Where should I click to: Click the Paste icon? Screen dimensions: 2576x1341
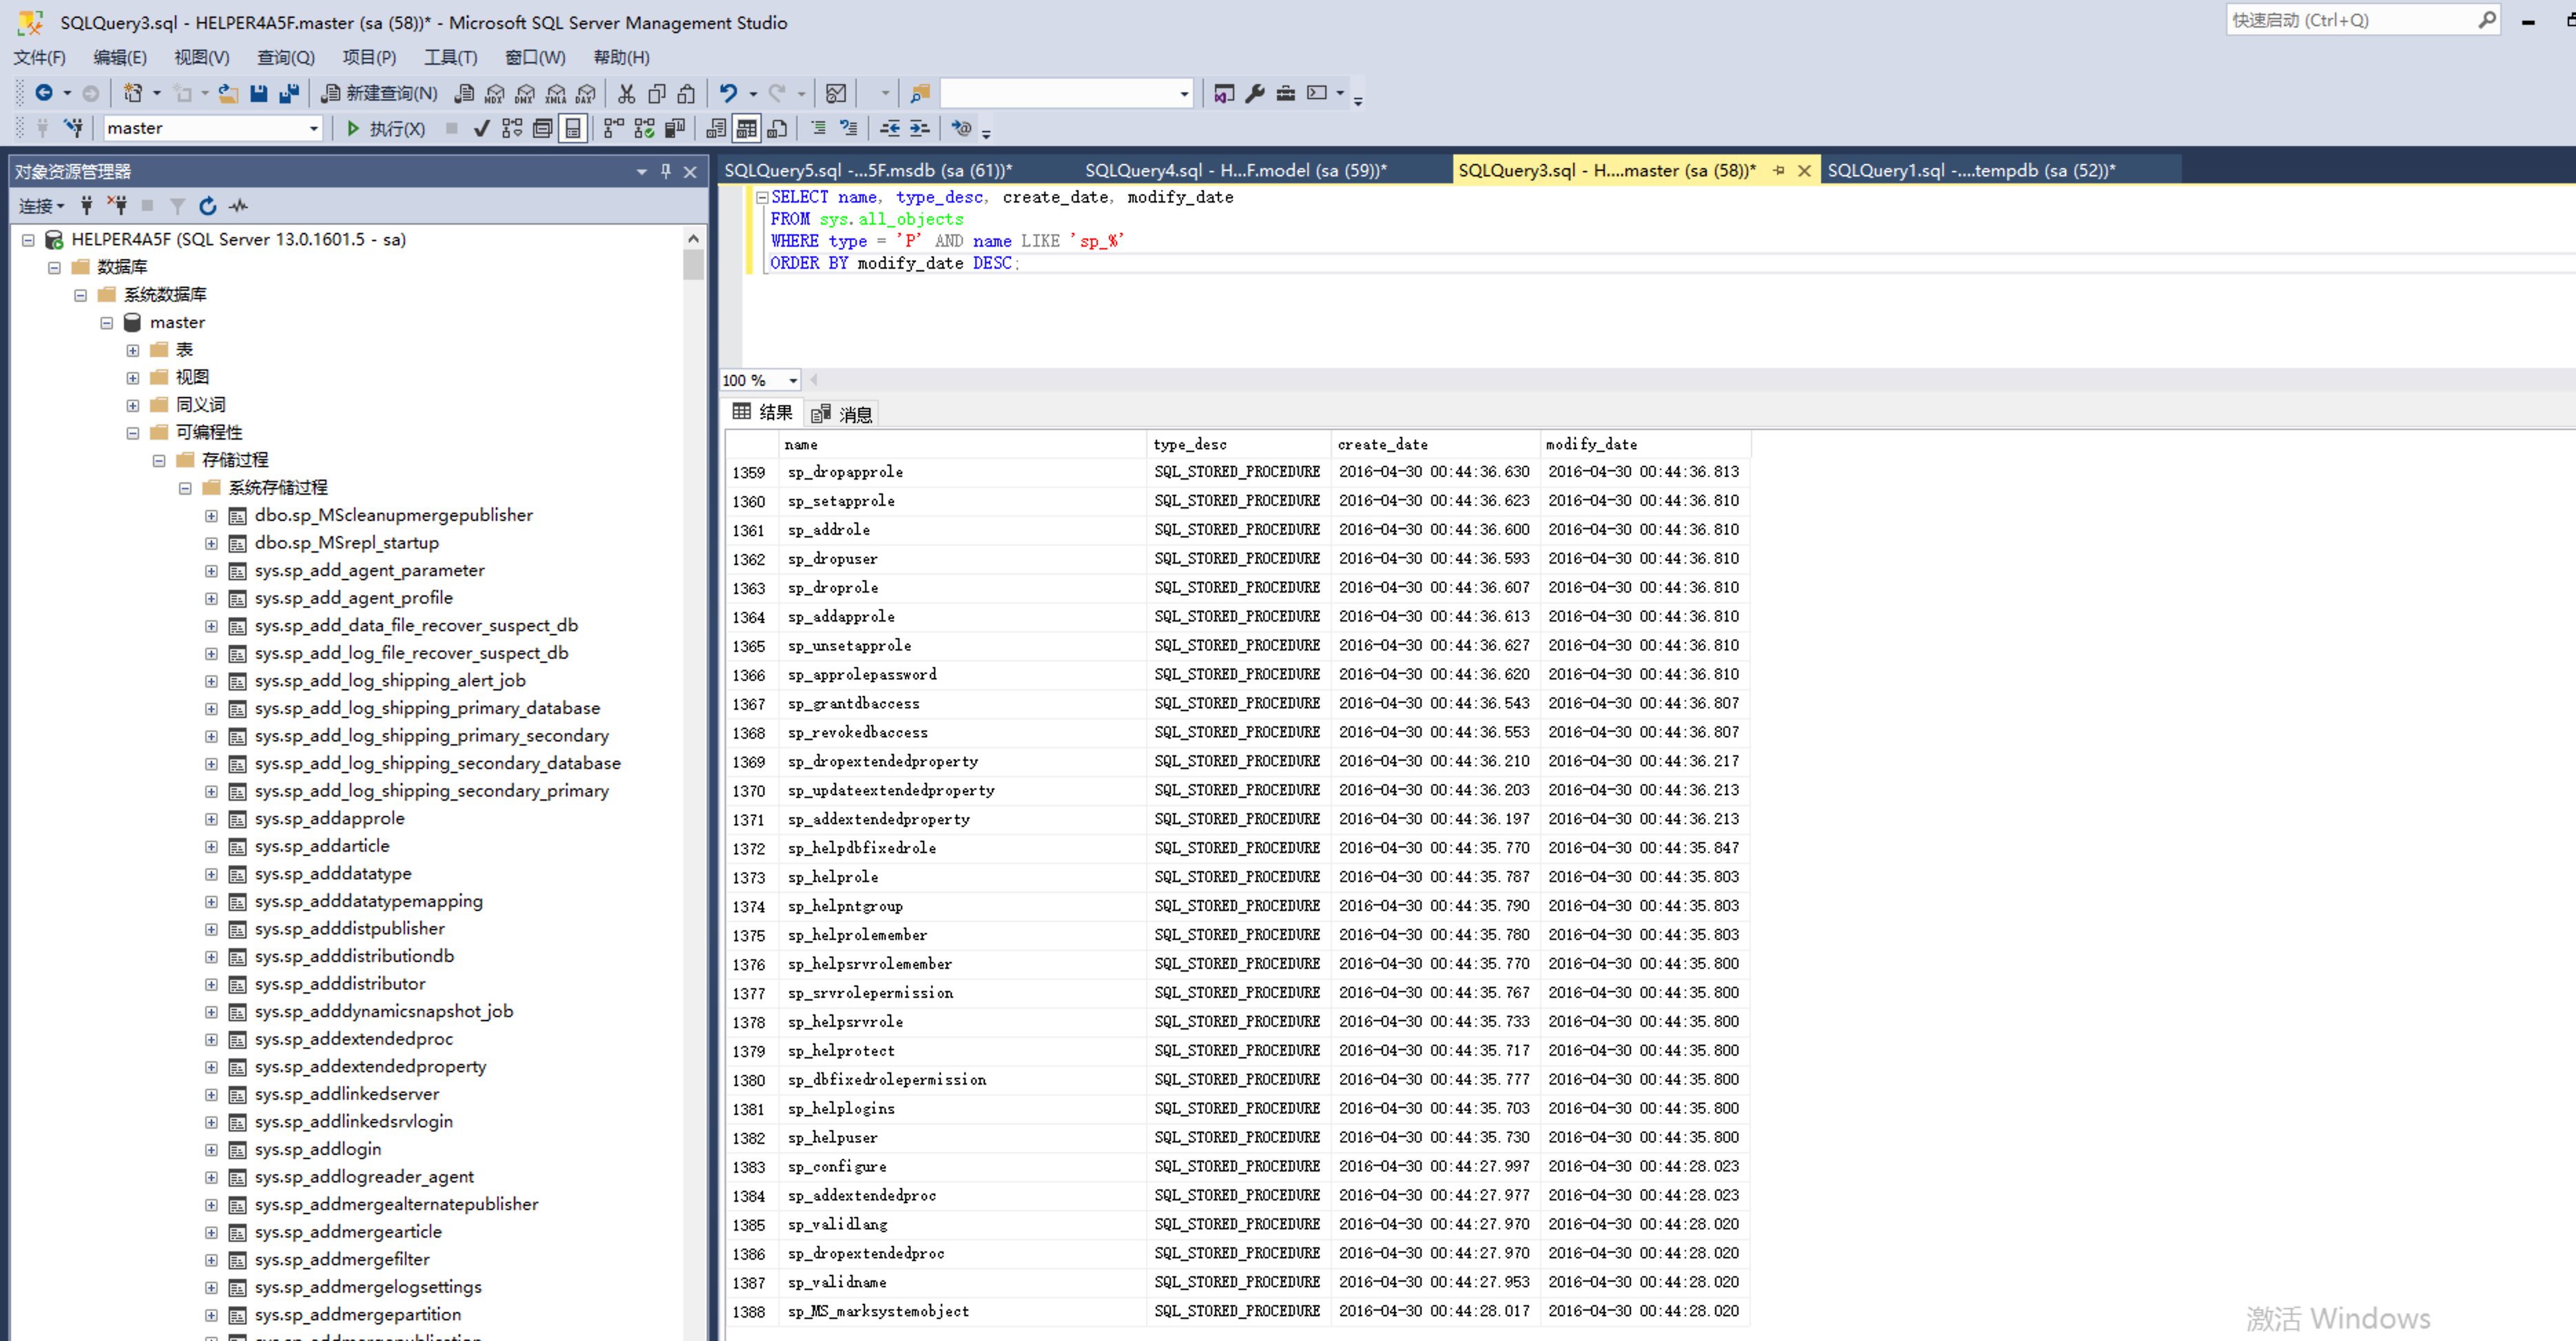pyautogui.click(x=686, y=93)
